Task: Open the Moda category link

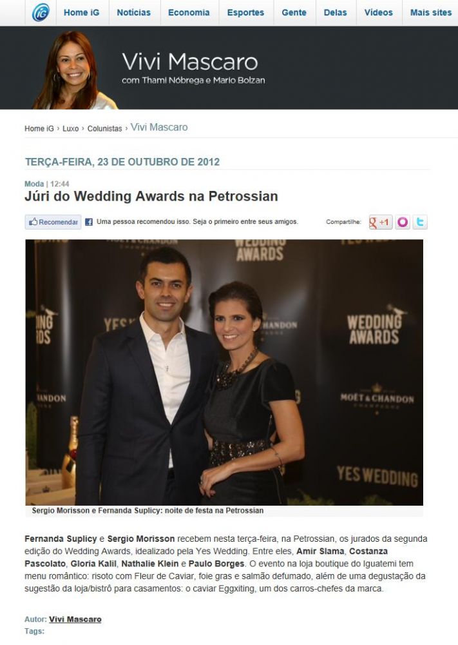Action: pyautogui.click(x=34, y=184)
